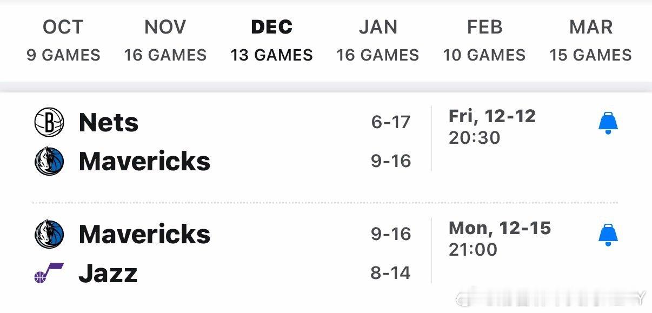Viewport: 652px width, 313px height.
Task: Select the DEC 13 games tab
Action: tap(272, 41)
